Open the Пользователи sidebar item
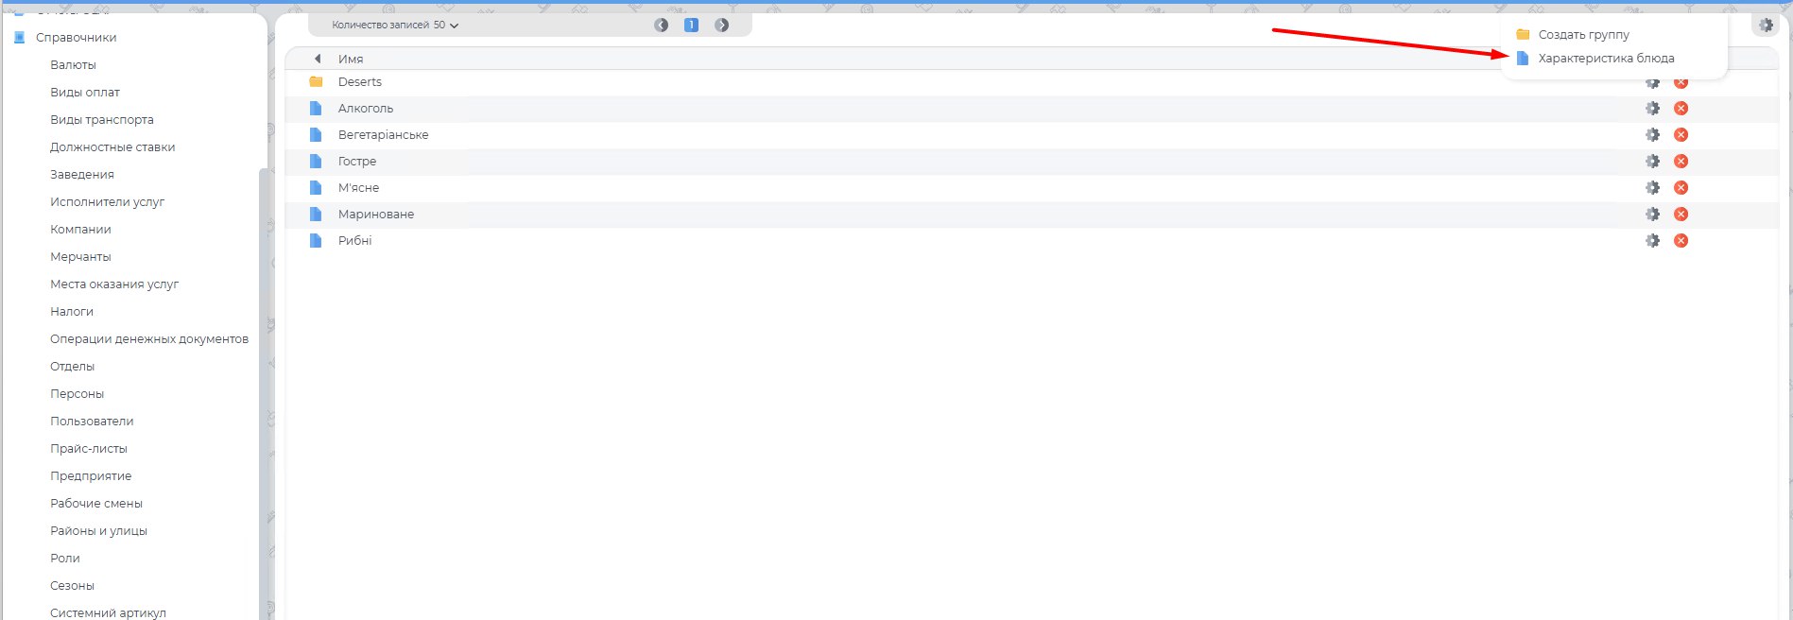Viewport: 1793px width, 620px height. (x=92, y=422)
